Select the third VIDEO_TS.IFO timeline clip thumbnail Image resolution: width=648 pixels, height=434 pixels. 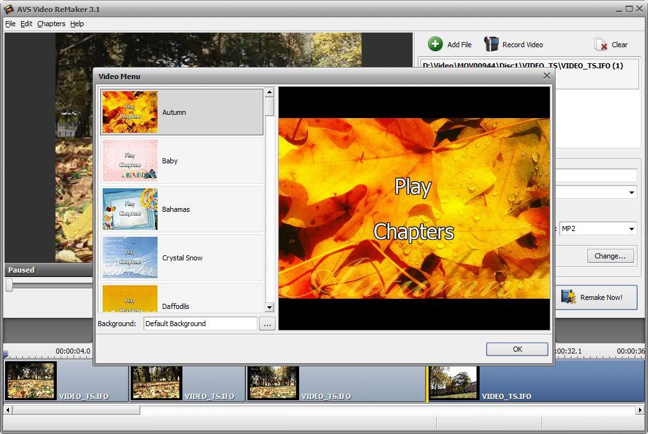(273, 382)
